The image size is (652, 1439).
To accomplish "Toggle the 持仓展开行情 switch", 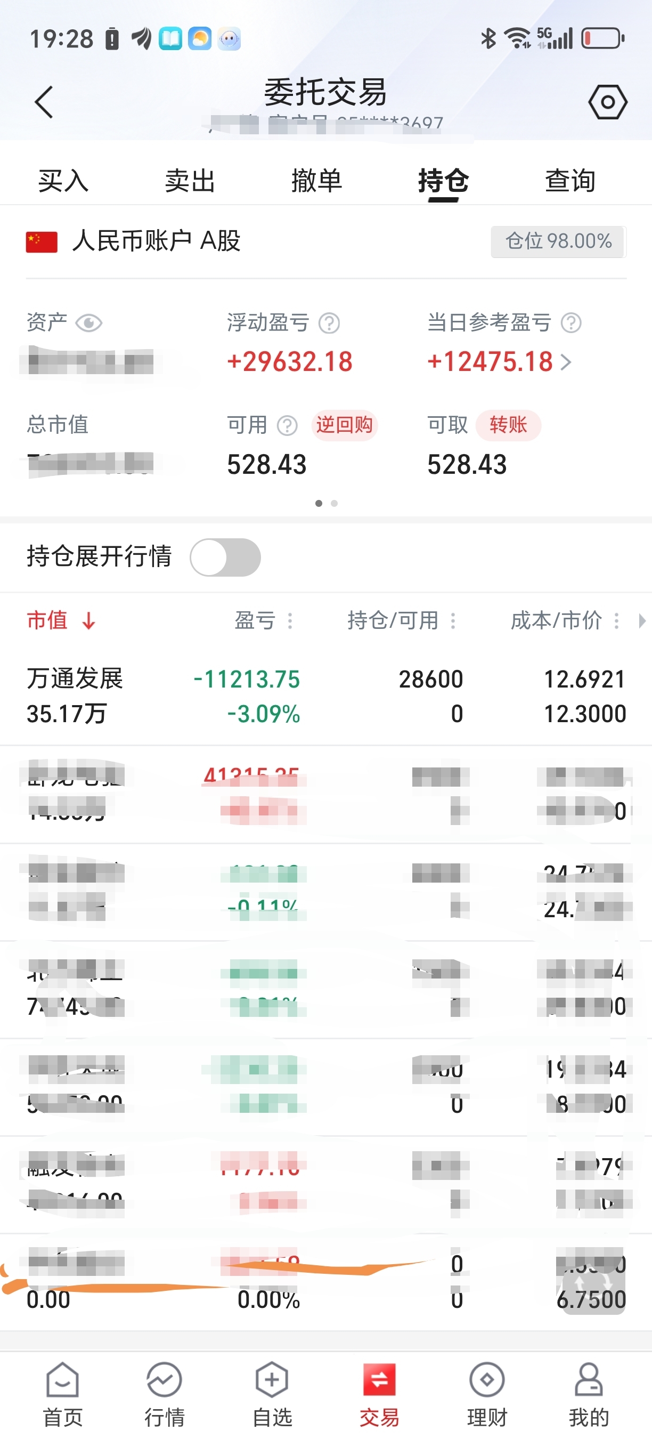I will click(225, 557).
